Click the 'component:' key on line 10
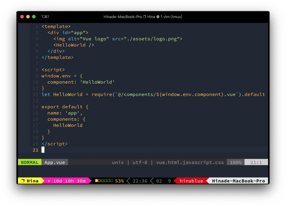Viewport: 286px width, 206px height. [x=62, y=82]
